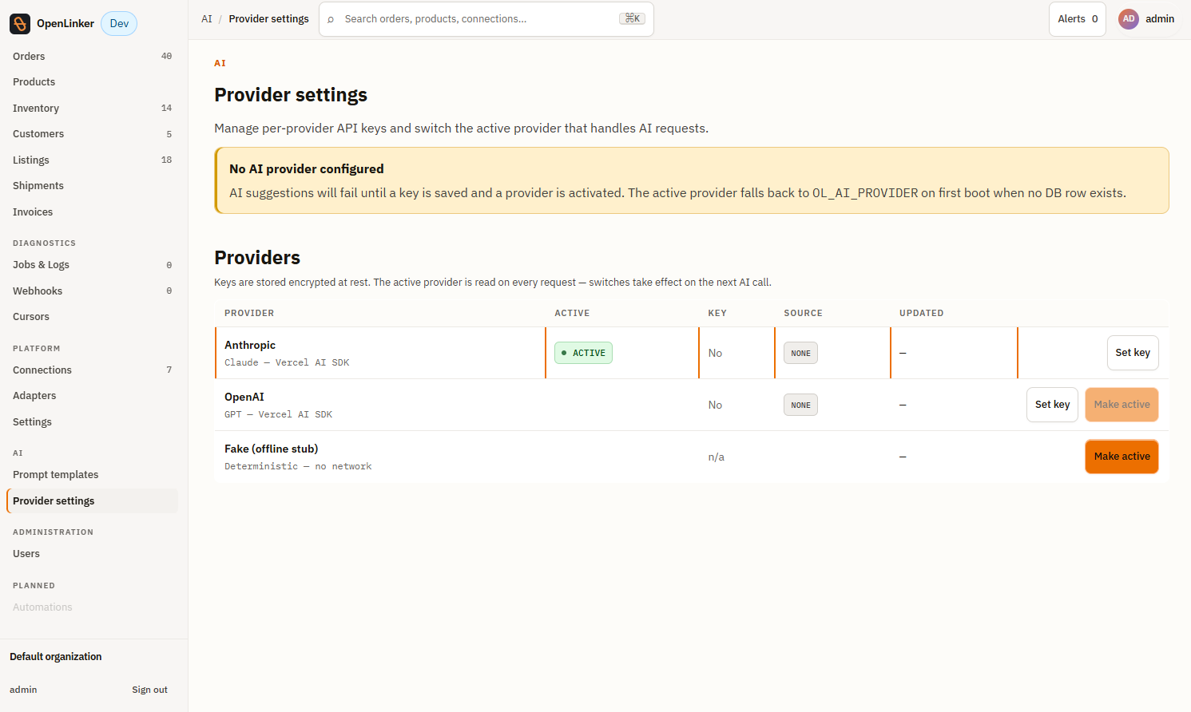Go to Inventory page

pyautogui.click(x=93, y=109)
